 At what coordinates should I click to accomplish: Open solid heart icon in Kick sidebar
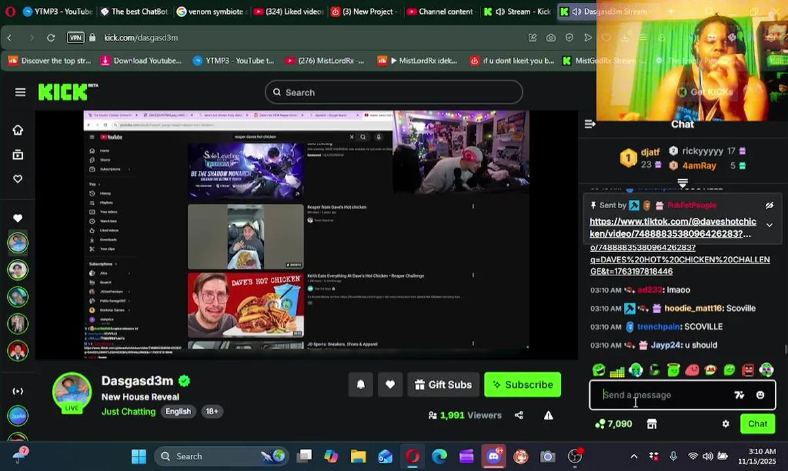coord(18,218)
